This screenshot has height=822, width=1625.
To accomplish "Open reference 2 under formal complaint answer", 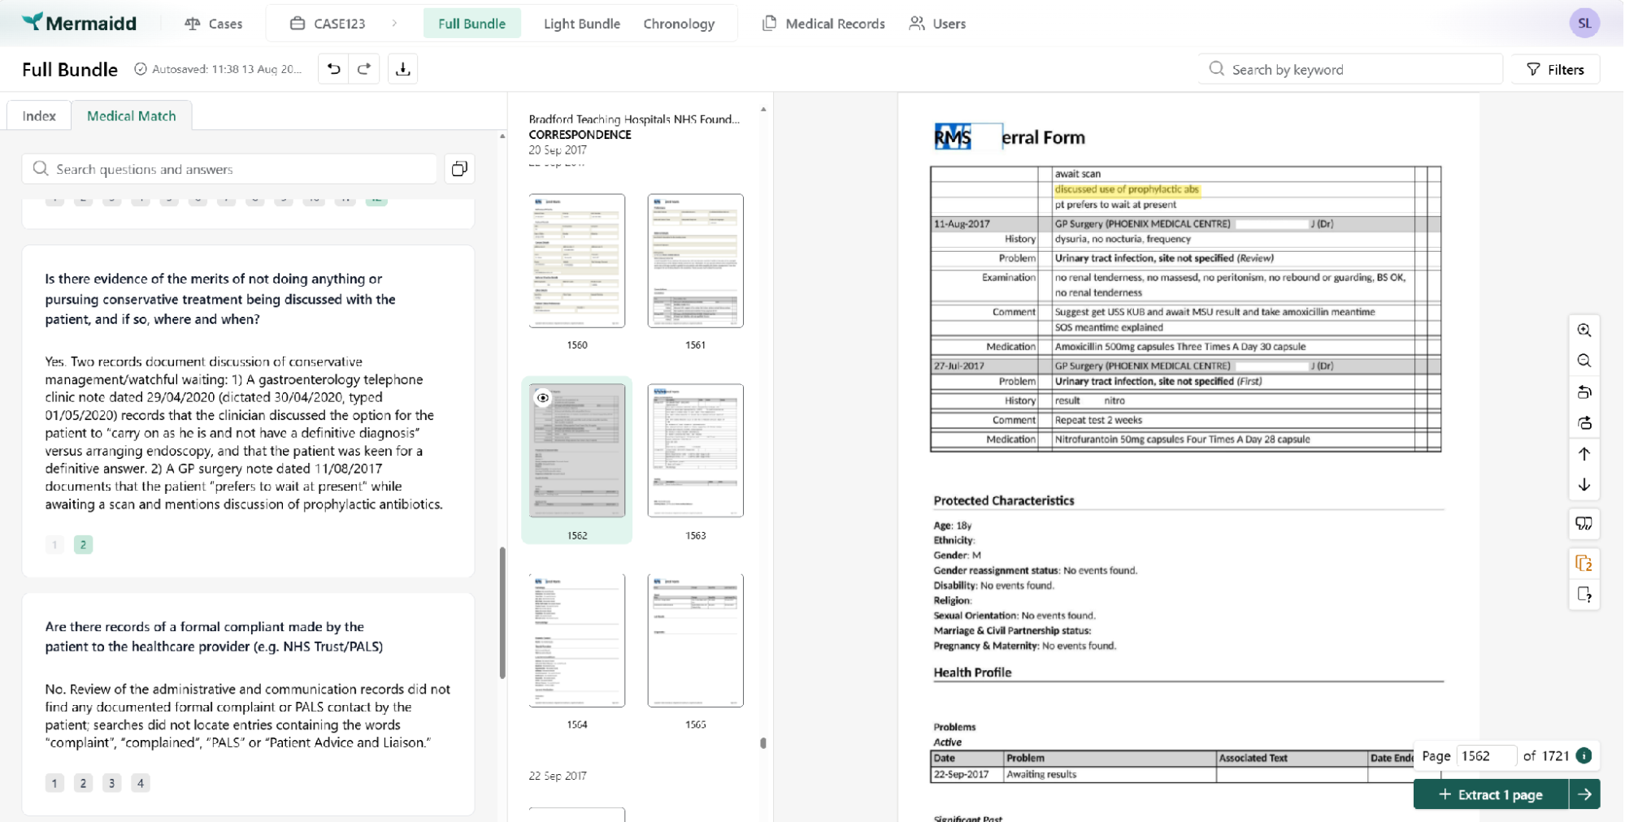I will point(83,783).
